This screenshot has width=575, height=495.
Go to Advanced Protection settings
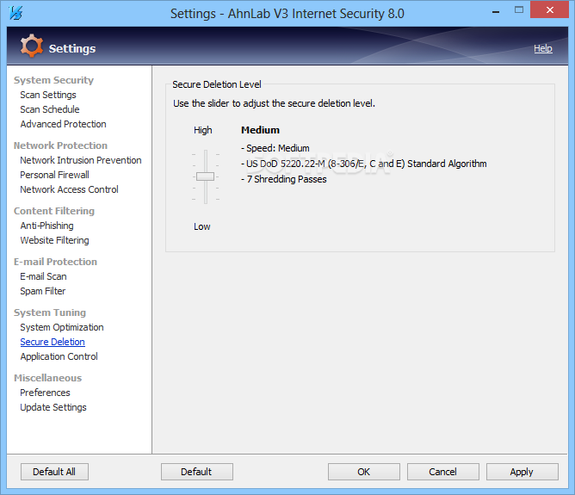[x=63, y=124]
